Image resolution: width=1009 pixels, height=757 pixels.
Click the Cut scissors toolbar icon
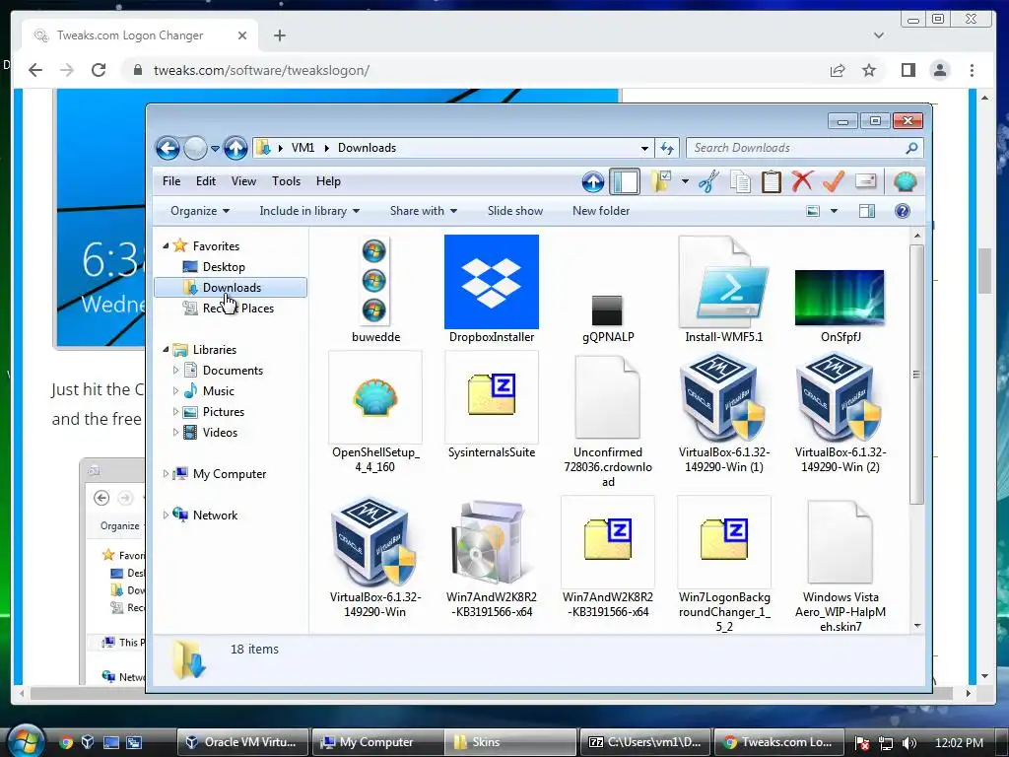pyautogui.click(x=708, y=181)
